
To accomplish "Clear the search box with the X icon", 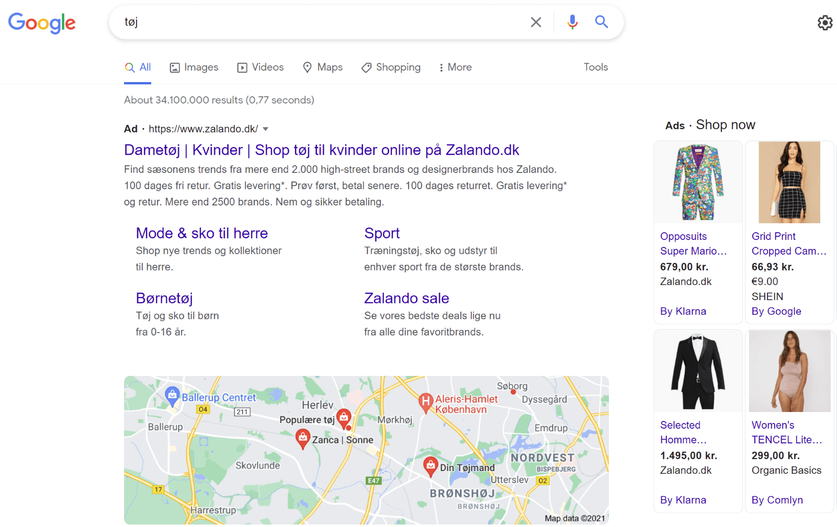I will click(x=536, y=22).
